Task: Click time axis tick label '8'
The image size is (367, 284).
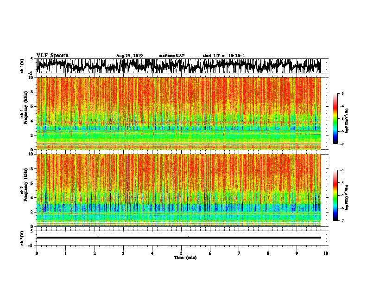Action: 268,253
